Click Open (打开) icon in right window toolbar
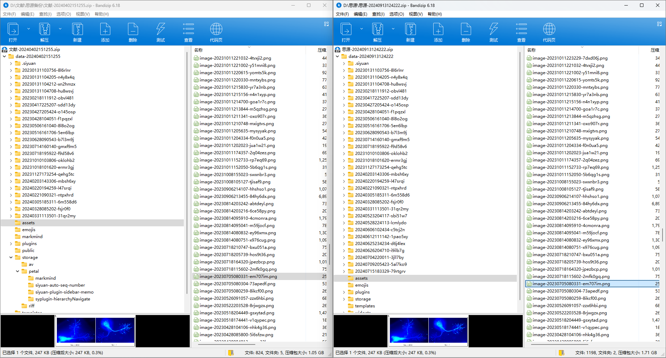Image resolution: width=666 pixels, height=358 pixels. [346, 32]
